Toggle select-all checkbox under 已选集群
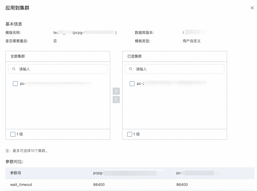257x191 pixels. click(x=130, y=134)
